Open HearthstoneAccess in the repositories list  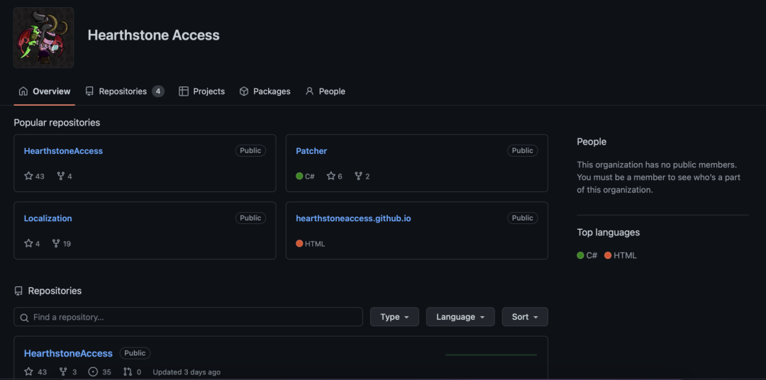coord(68,353)
